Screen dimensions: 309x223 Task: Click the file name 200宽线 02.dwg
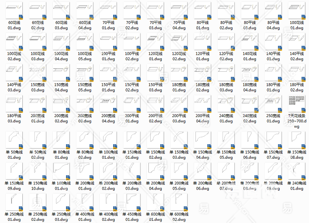tap(61, 118)
